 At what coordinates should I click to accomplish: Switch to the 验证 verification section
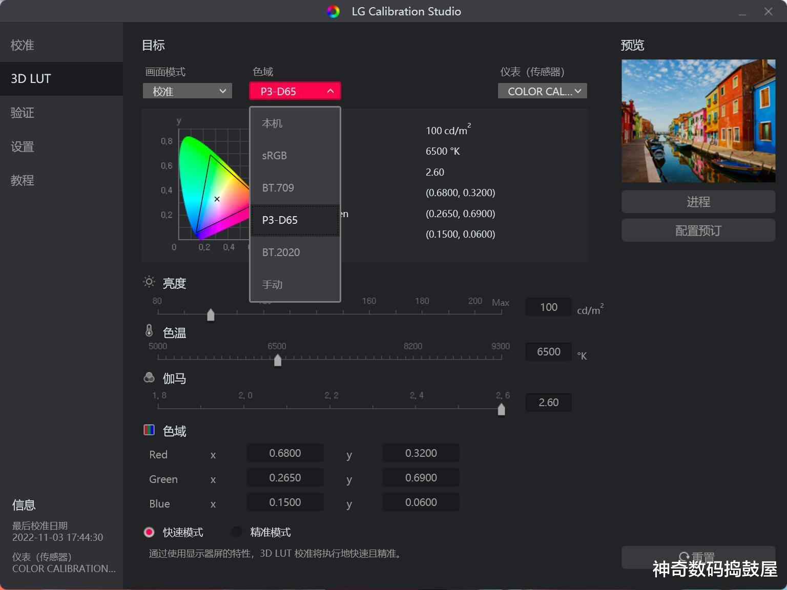pyautogui.click(x=23, y=113)
